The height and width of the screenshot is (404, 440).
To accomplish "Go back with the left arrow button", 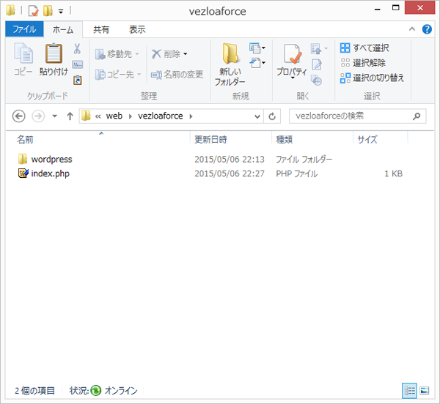I will coord(19,116).
